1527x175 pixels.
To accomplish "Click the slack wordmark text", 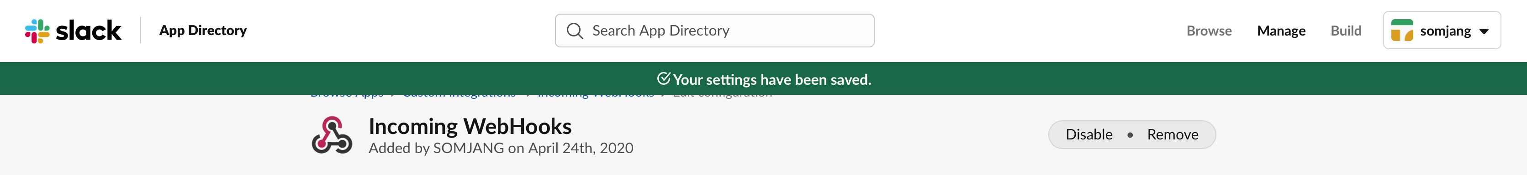I will click(88, 31).
